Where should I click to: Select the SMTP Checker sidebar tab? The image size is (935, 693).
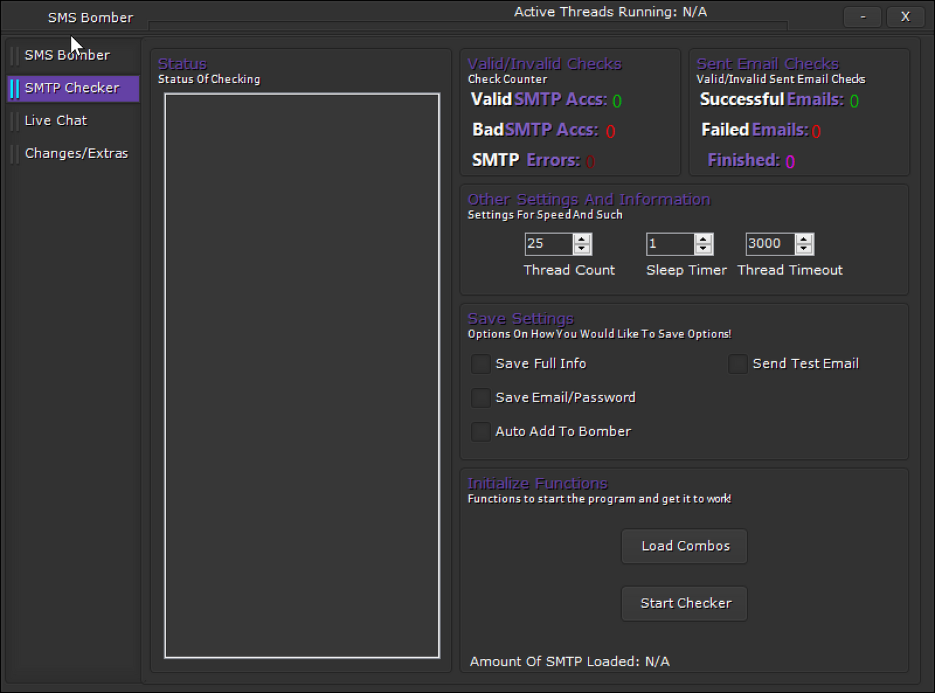pyautogui.click(x=72, y=88)
